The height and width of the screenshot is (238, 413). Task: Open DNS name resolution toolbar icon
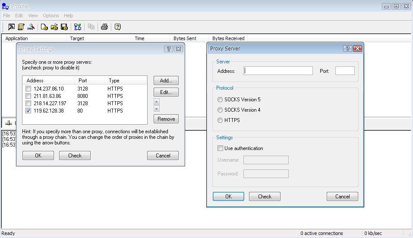(x=31, y=27)
